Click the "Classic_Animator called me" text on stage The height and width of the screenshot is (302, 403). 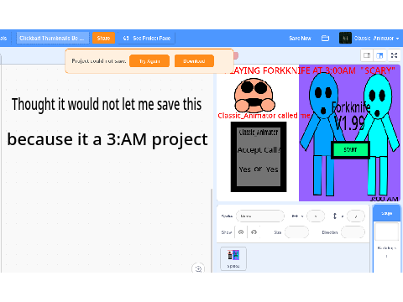click(x=264, y=116)
